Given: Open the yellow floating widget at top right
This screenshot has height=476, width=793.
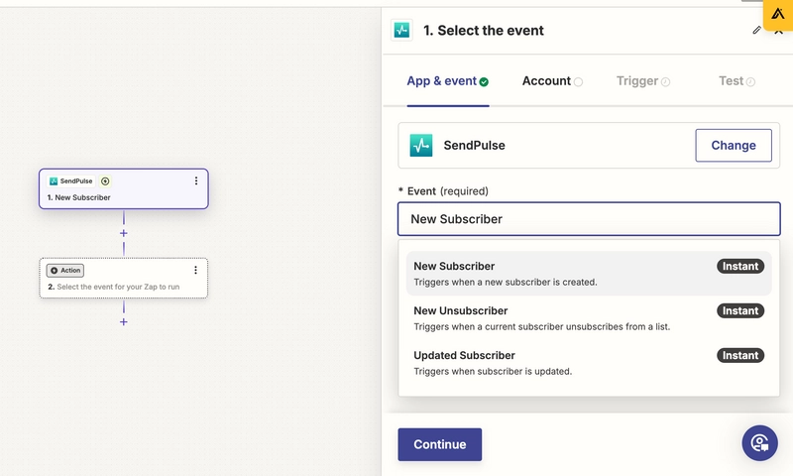Looking at the screenshot, I should click(x=778, y=15).
